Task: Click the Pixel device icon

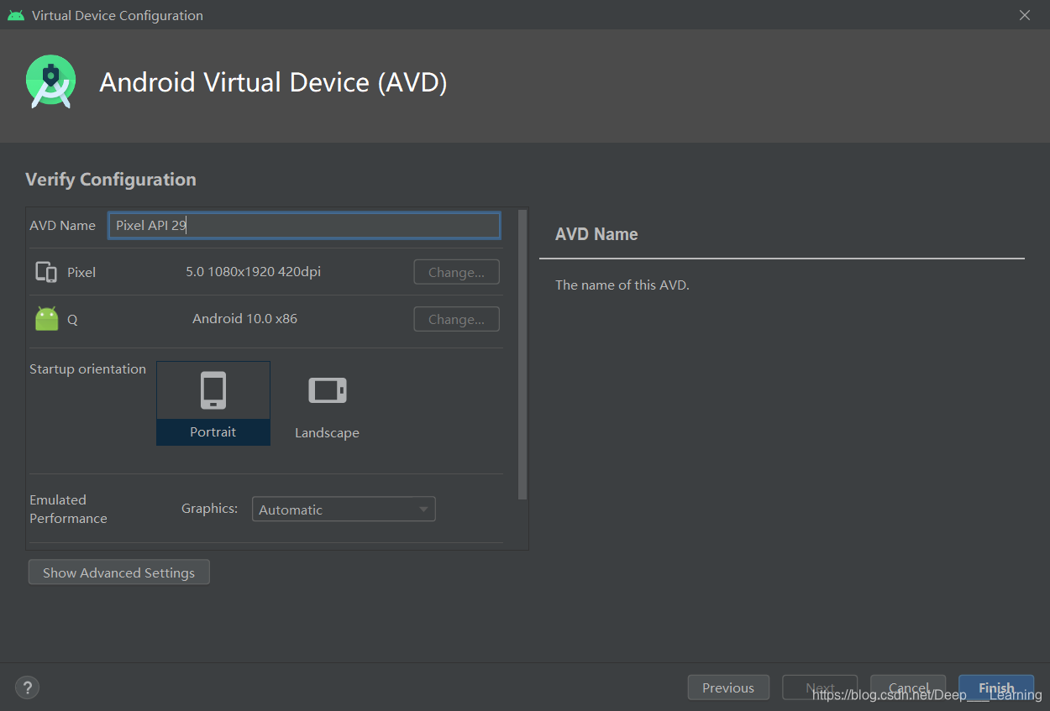Action: [x=46, y=272]
